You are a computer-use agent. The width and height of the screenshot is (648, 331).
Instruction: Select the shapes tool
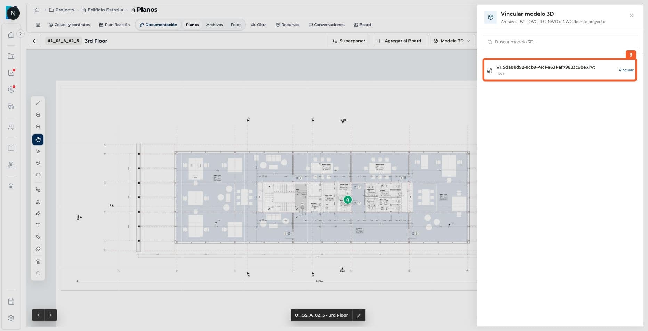38,202
